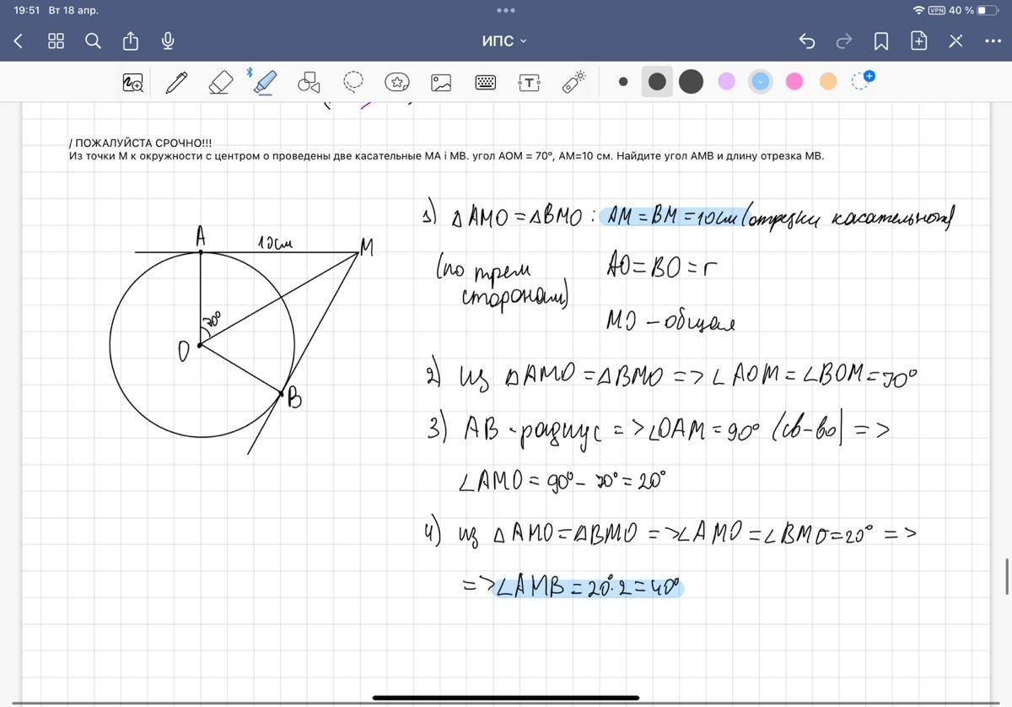Redo the last undone action

pos(844,40)
